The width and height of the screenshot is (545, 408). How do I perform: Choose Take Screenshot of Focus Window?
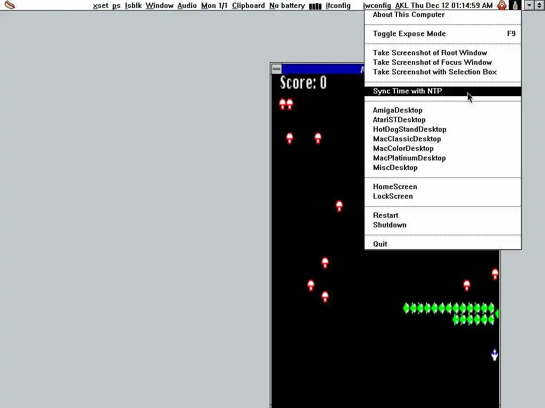[443, 63]
